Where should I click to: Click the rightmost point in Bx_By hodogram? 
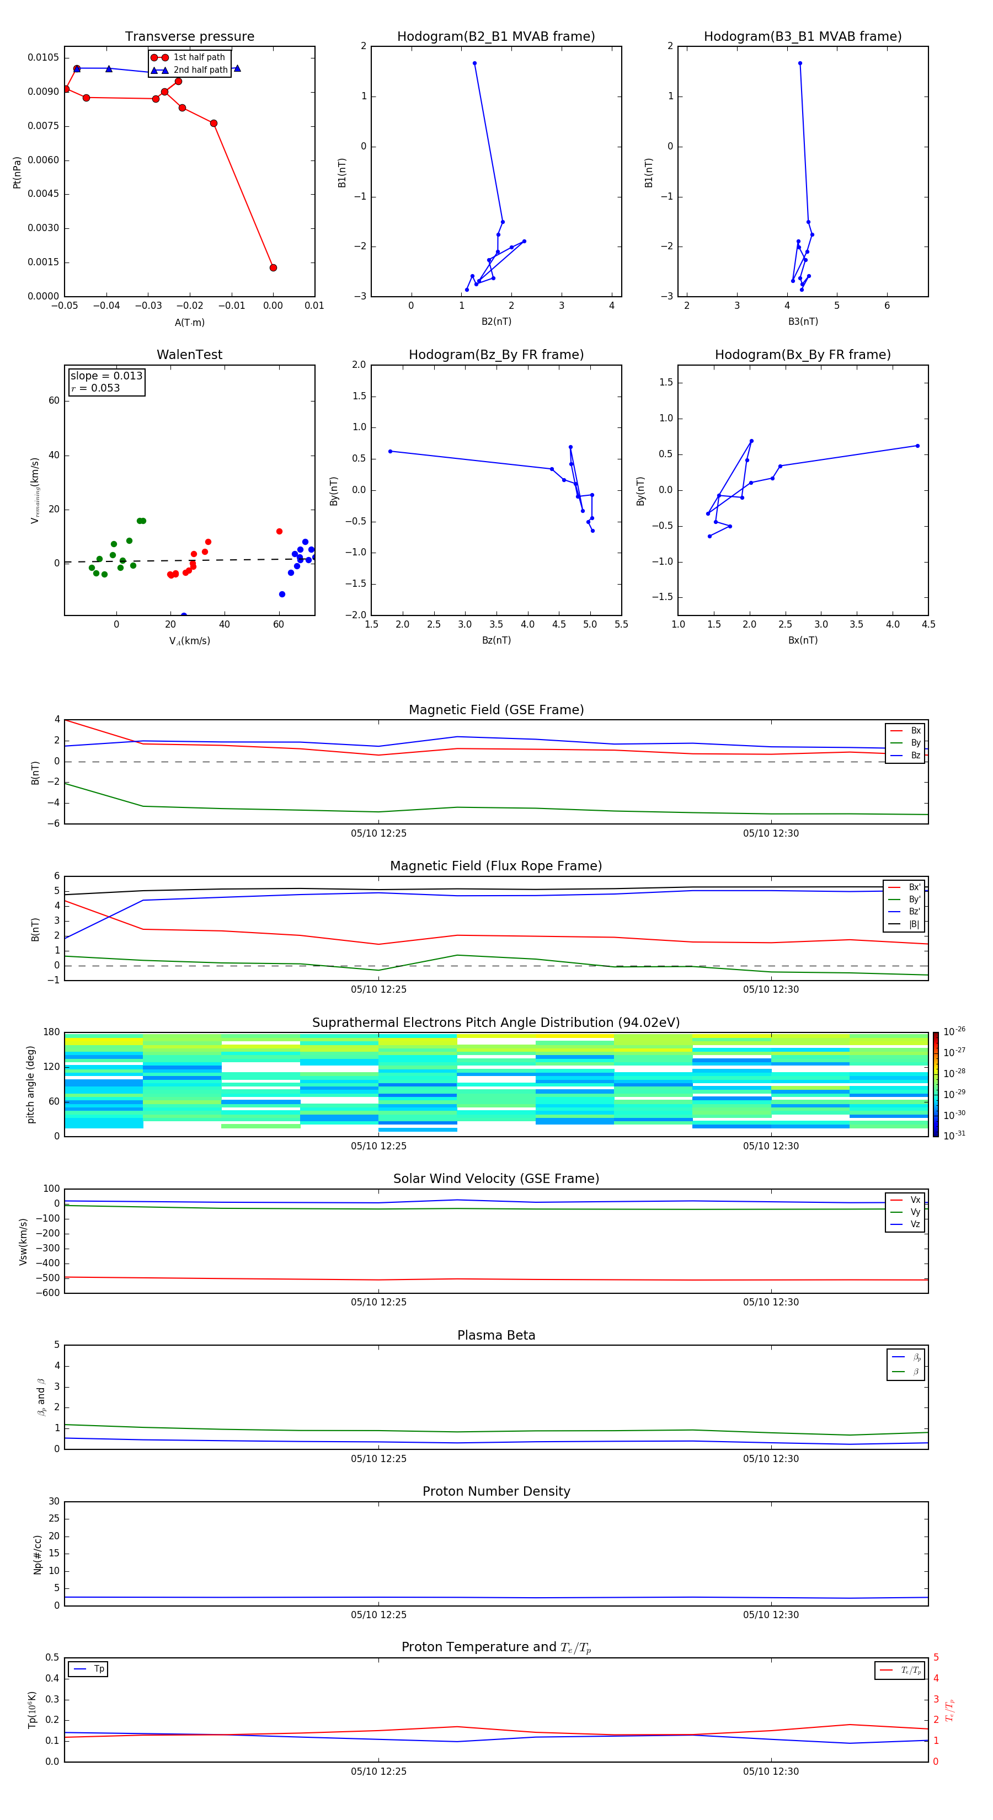point(917,446)
